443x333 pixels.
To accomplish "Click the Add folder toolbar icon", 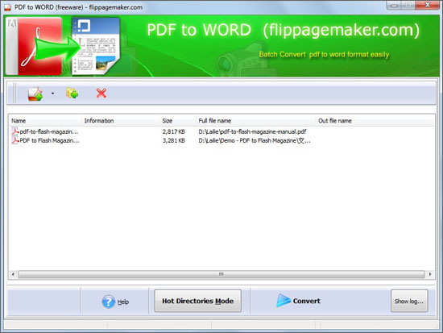I will pyautogui.click(x=72, y=93).
